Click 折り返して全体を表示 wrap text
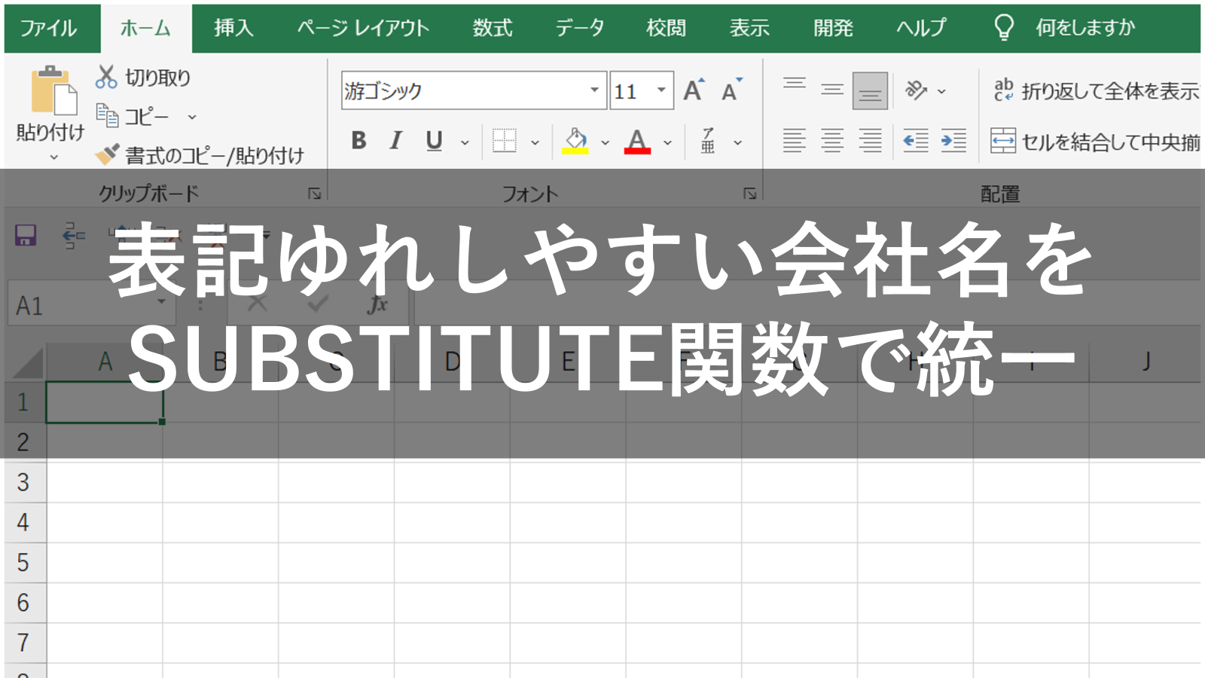This screenshot has height=678, width=1205. 1097,90
